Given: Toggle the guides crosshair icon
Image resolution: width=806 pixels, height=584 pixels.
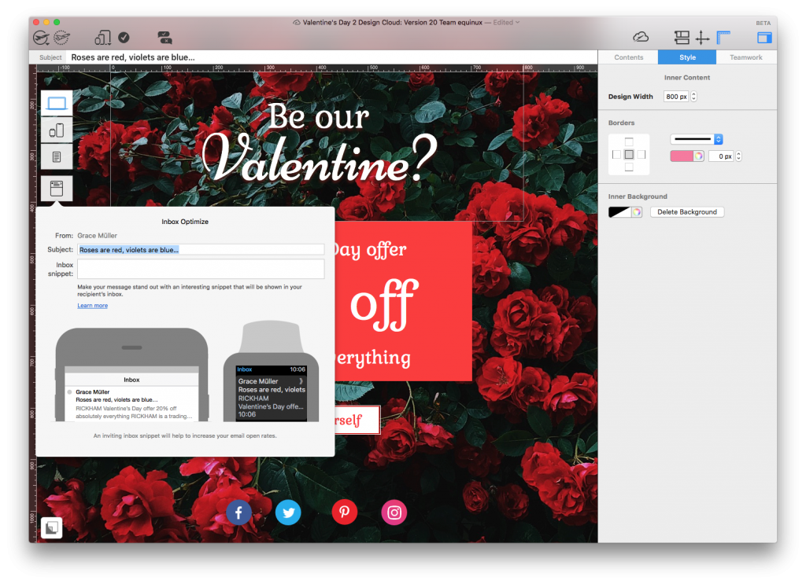Looking at the screenshot, I should coord(702,38).
